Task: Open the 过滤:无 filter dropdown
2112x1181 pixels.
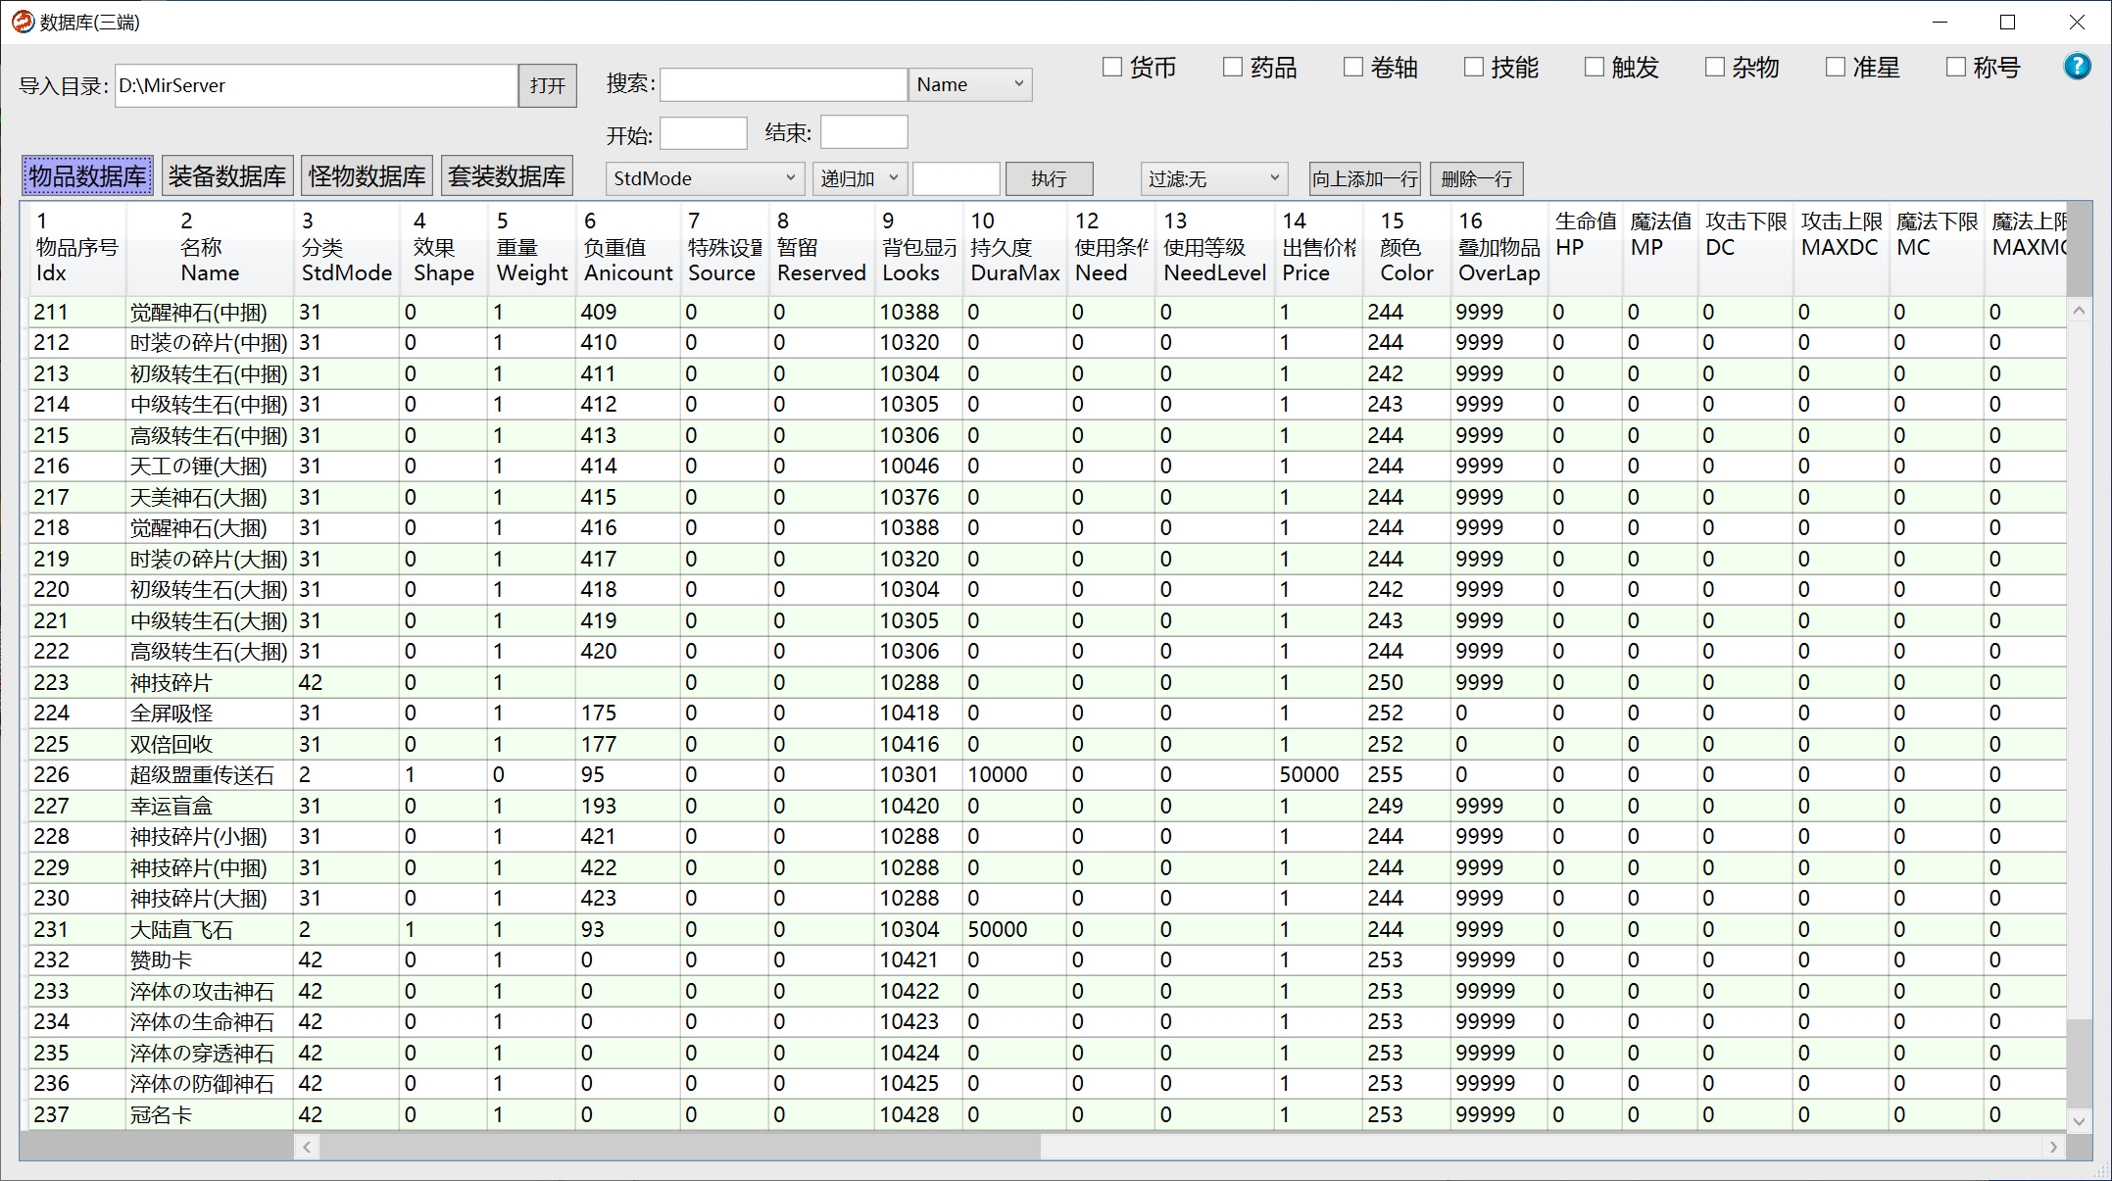Action: [x=1213, y=178]
